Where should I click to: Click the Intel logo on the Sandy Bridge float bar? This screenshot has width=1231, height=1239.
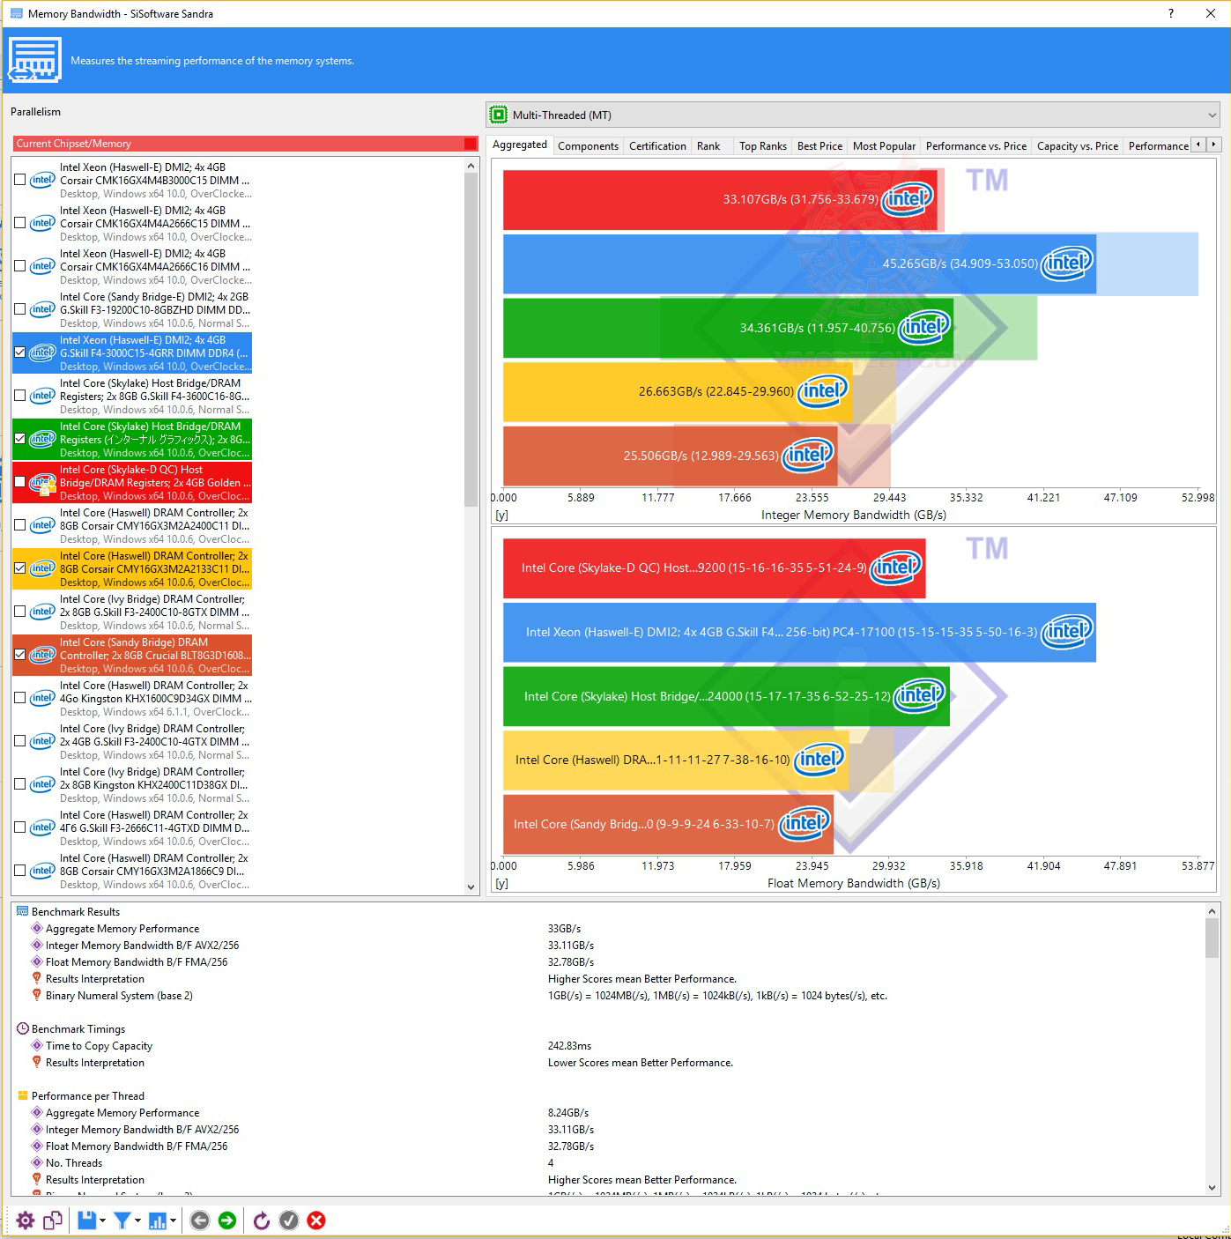pos(804,824)
